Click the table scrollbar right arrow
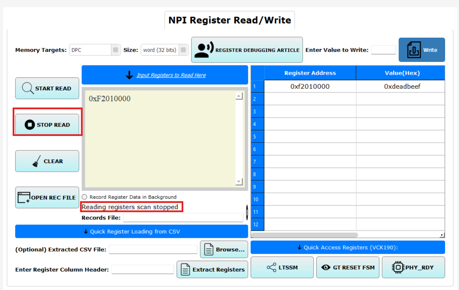Screen dimensions: 459x290 tap(442, 235)
